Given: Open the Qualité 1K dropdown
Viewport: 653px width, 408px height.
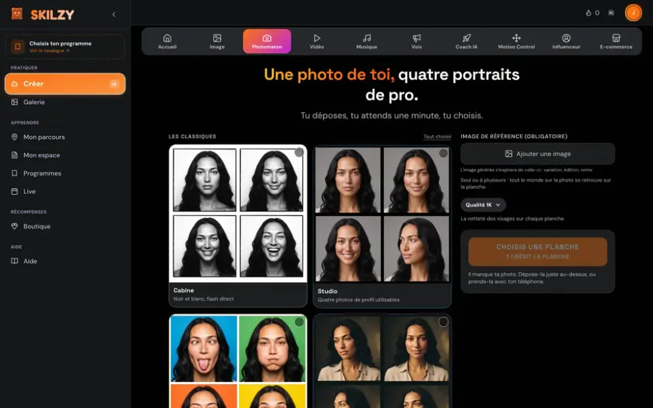Looking at the screenshot, I should click(483, 205).
